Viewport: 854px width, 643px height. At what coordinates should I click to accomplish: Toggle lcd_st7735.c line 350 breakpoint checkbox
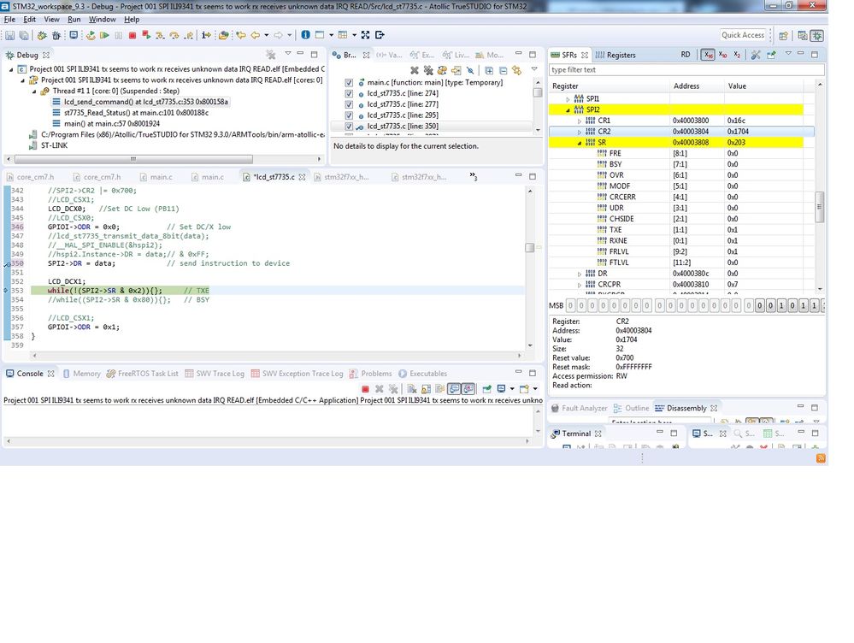click(x=349, y=126)
